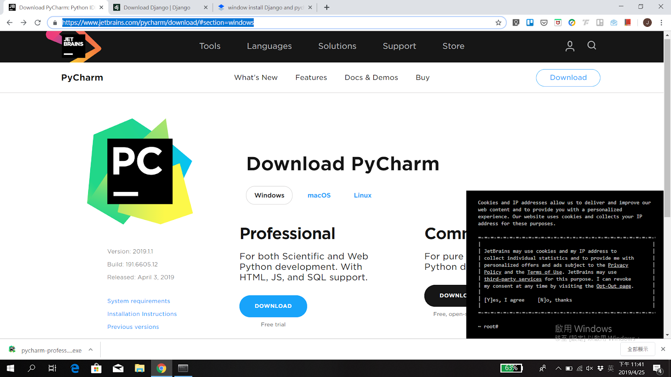This screenshot has height=377, width=671.
Task: Open Task View on the taskbar
Action: coord(52,368)
